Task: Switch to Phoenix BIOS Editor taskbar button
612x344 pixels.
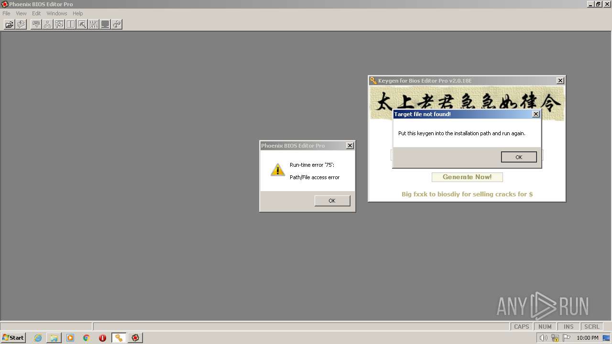Action: tap(135, 338)
